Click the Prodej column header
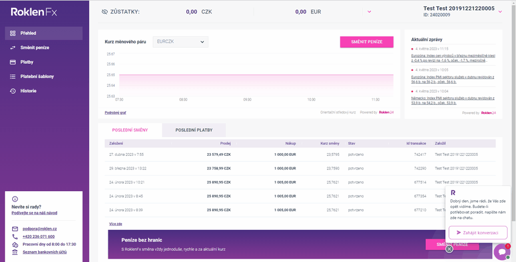This screenshot has width=516, height=262. point(225,144)
